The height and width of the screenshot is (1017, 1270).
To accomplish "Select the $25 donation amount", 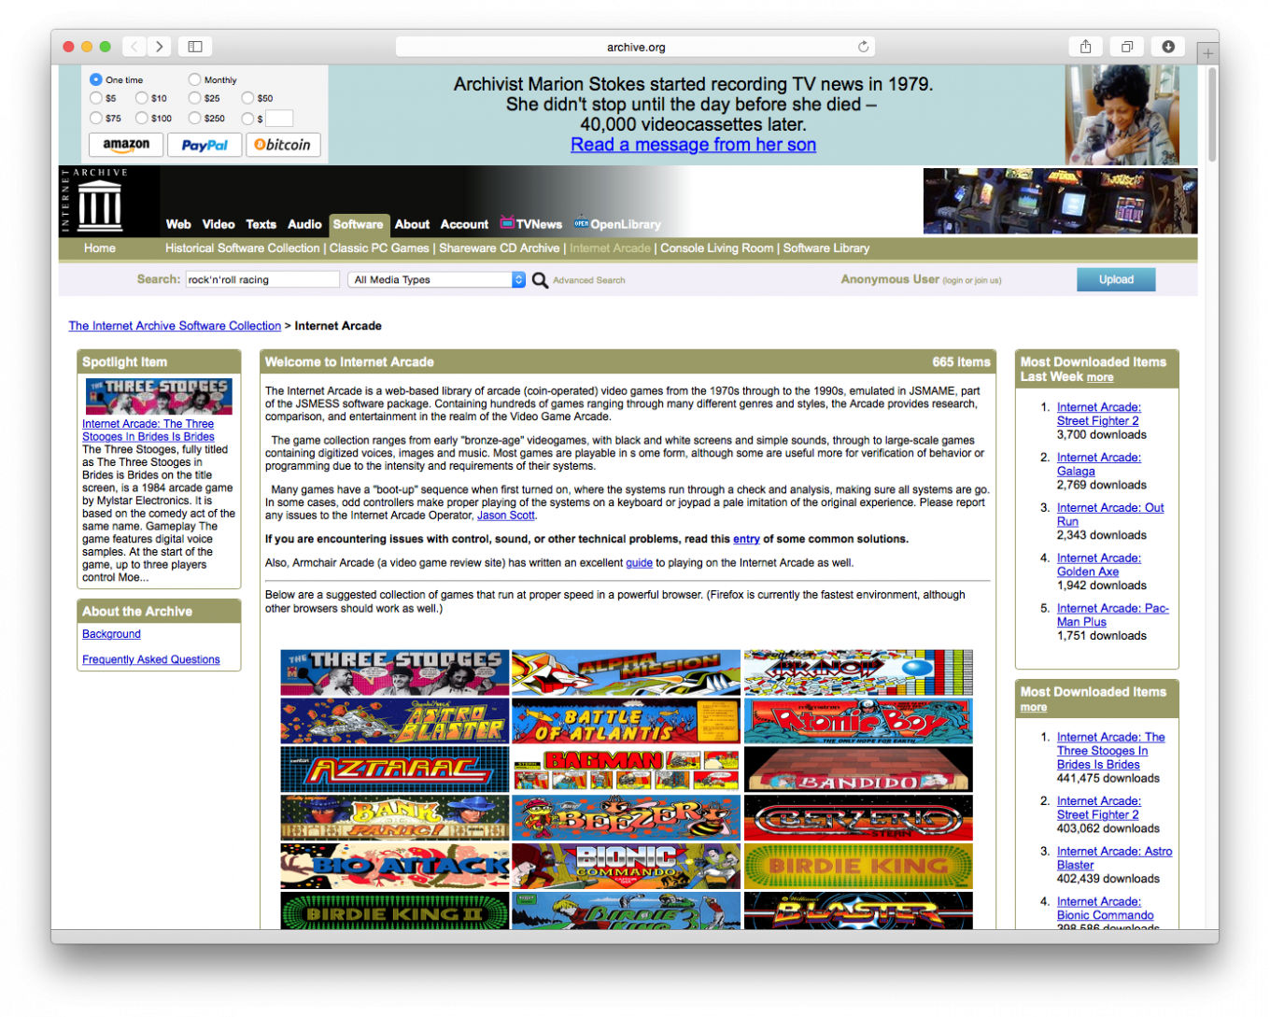I will 194,98.
